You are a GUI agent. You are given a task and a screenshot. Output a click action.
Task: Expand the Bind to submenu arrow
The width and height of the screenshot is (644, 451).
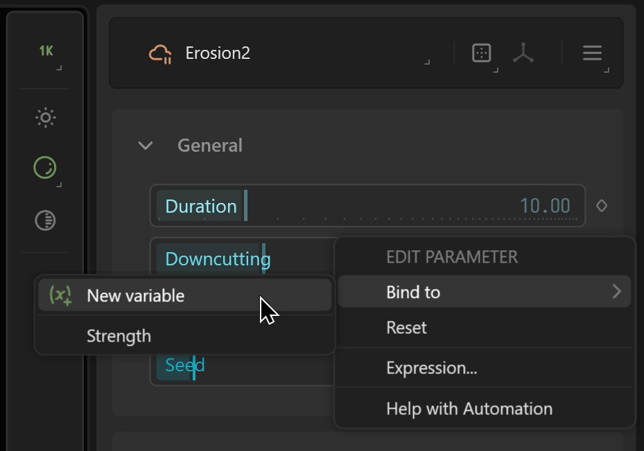(616, 292)
